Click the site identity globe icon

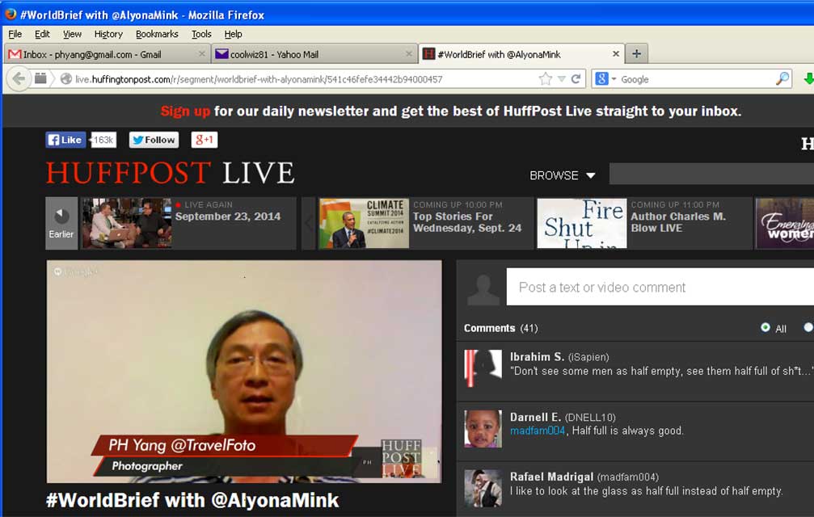66,79
